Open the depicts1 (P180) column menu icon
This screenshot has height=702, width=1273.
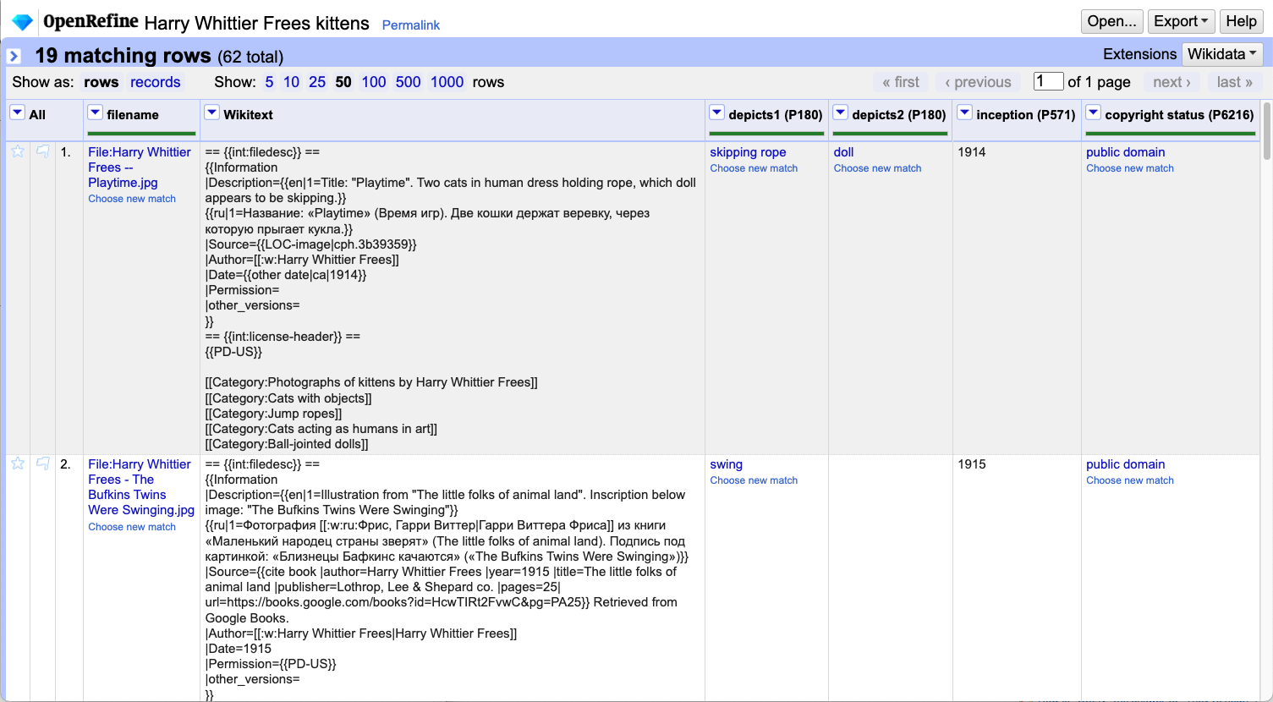click(x=716, y=111)
